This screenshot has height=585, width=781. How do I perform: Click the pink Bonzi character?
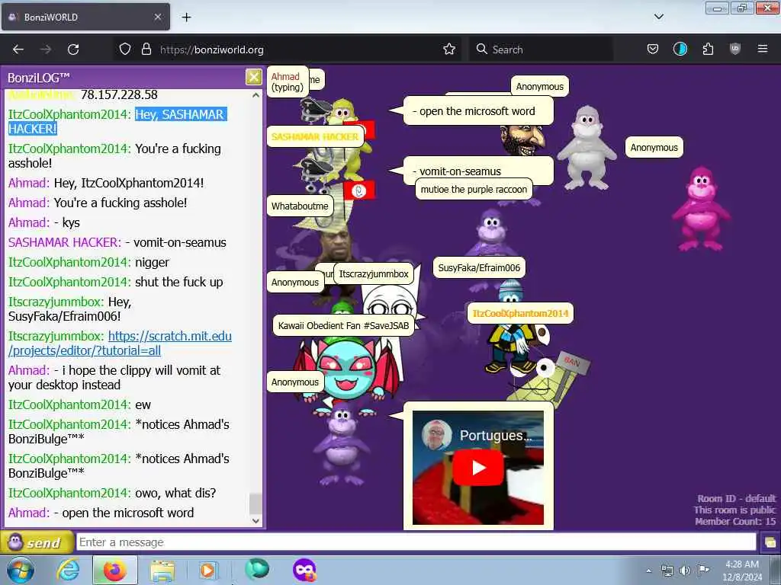(x=702, y=209)
